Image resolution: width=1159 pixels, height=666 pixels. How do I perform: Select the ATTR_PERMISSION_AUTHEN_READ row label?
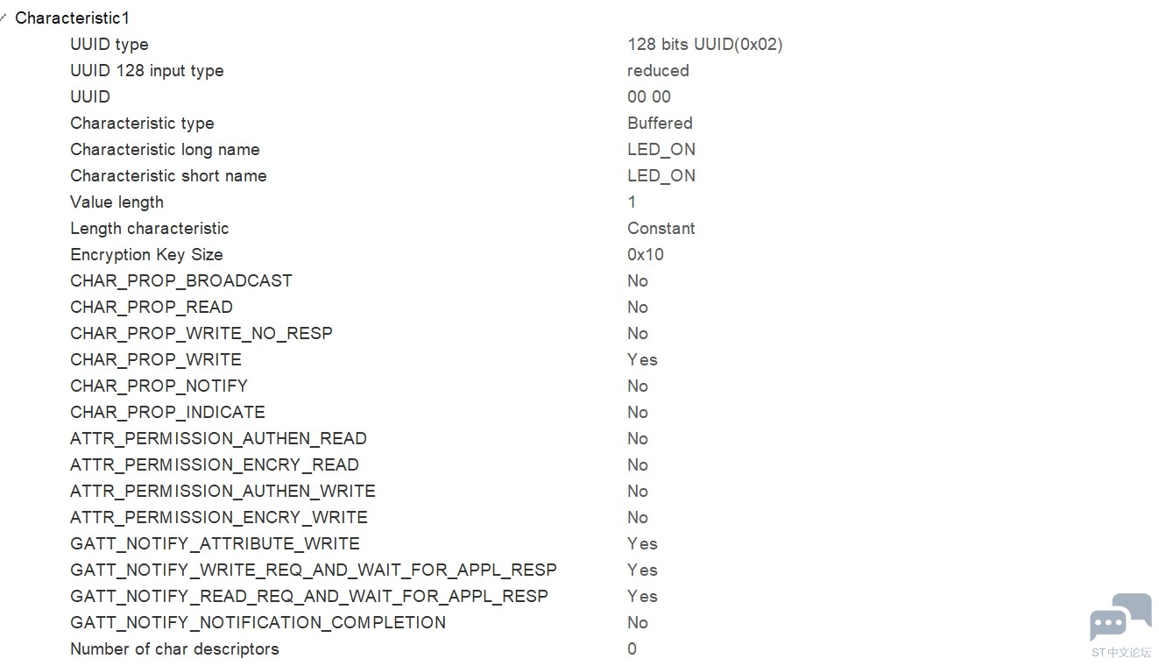[218, 438]
